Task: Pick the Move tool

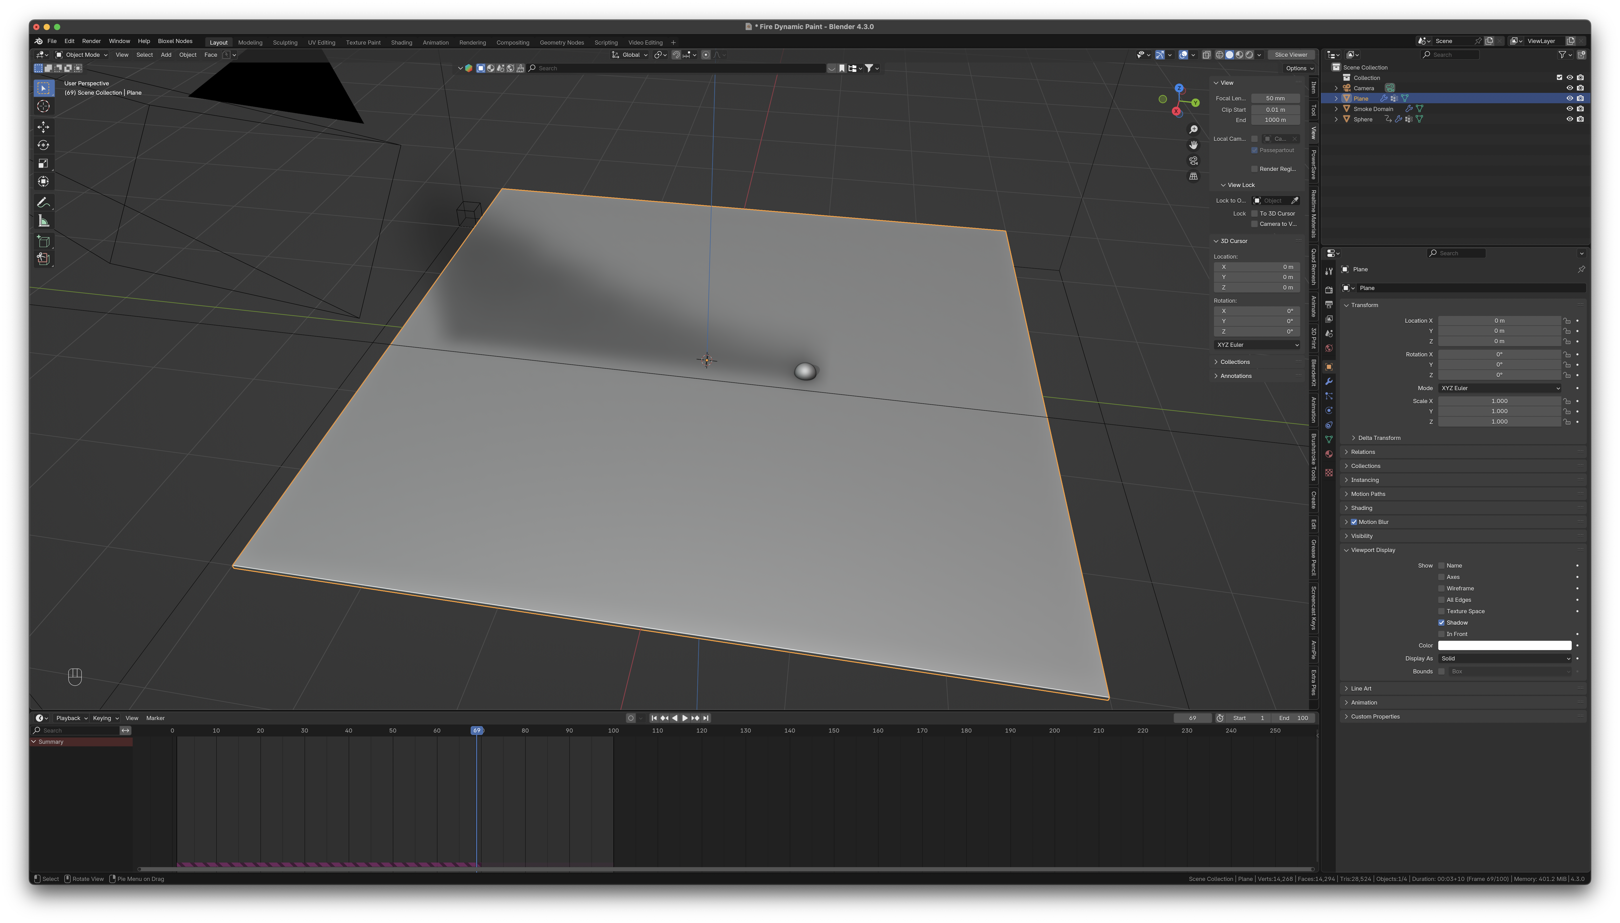Action: (x=43, y=127)
